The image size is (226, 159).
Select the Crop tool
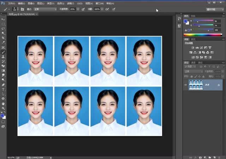pos(3,38)
